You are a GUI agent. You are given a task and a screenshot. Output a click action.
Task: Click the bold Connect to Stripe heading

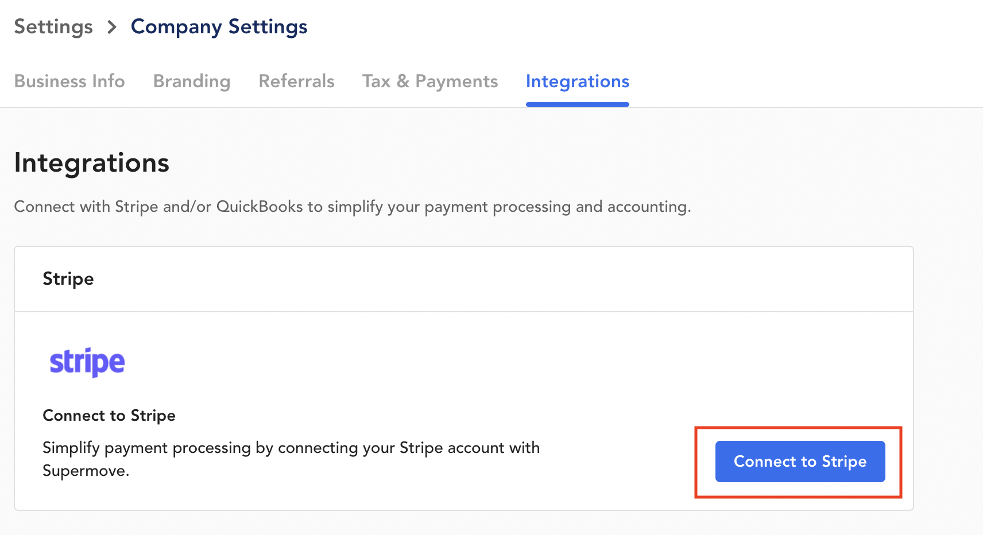point(109,416)
